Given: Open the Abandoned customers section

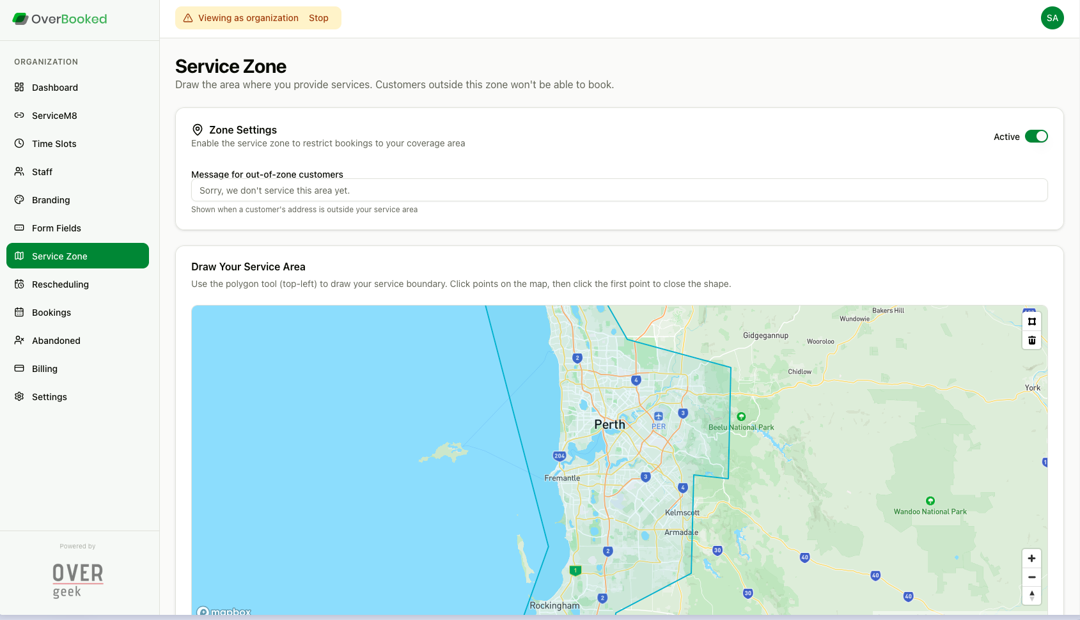Looking at the screenshot, I should tap(56, 341).
